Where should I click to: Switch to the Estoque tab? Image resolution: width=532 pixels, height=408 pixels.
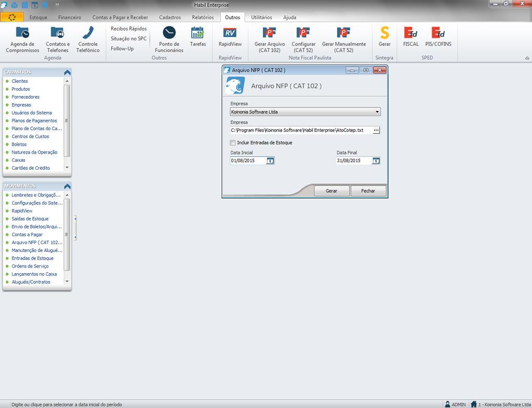(38, 17)
